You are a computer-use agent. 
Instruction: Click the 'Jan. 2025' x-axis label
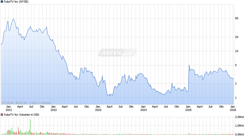188,108
